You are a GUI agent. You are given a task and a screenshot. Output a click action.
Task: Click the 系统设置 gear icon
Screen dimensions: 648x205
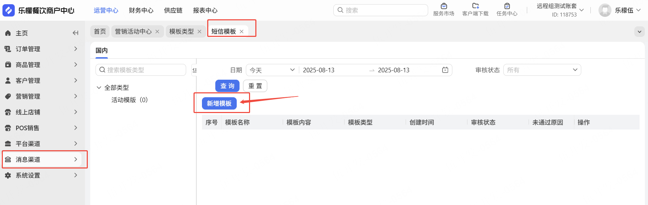point(8,175)
